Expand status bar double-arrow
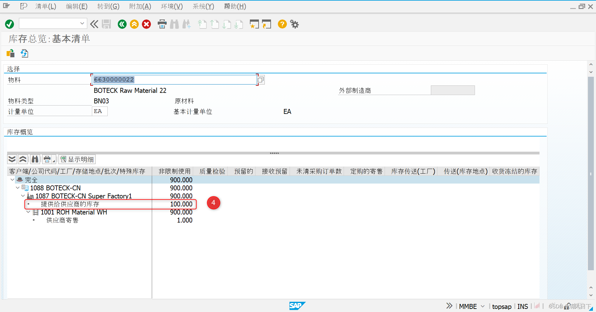 449,306
